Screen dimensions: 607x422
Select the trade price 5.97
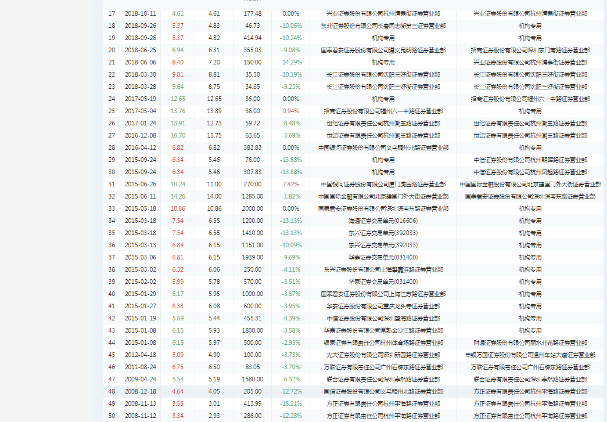(x=214, y=342)
